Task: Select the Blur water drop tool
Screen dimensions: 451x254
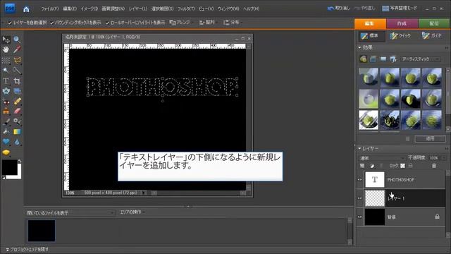Action: coord(17,142)
